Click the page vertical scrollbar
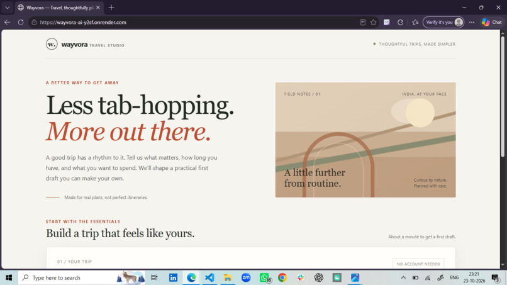This screenshot has height=285, width=507. pos(503,149)
